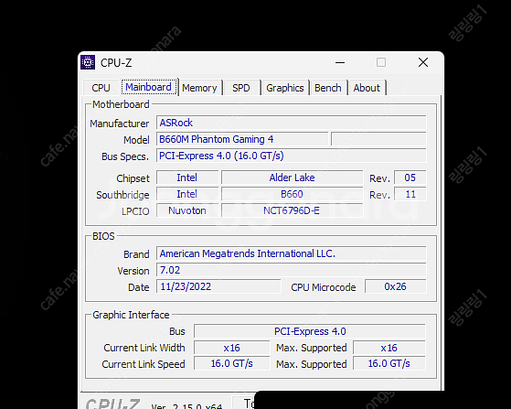Click the ASRock manufacturer field
This screenshot has height=409, width=511.
pos(291,123)
